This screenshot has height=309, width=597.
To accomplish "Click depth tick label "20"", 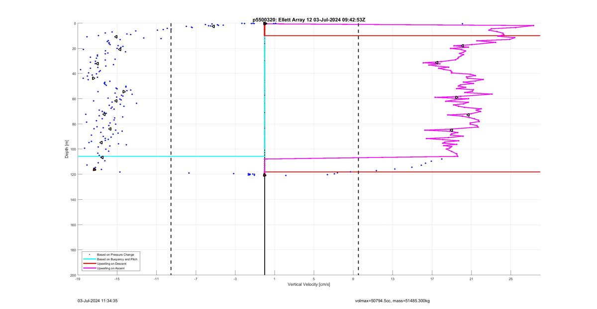I will (x=74, y=49).
